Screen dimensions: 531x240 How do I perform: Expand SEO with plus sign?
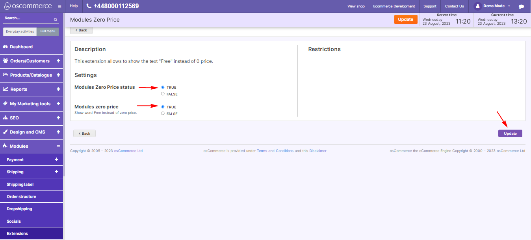point(58,118)
